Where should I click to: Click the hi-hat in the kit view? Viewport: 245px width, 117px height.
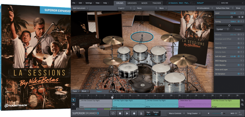point(112,61)
